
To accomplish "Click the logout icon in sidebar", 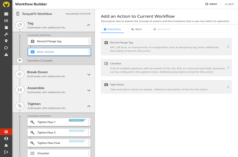I will 6,152.
